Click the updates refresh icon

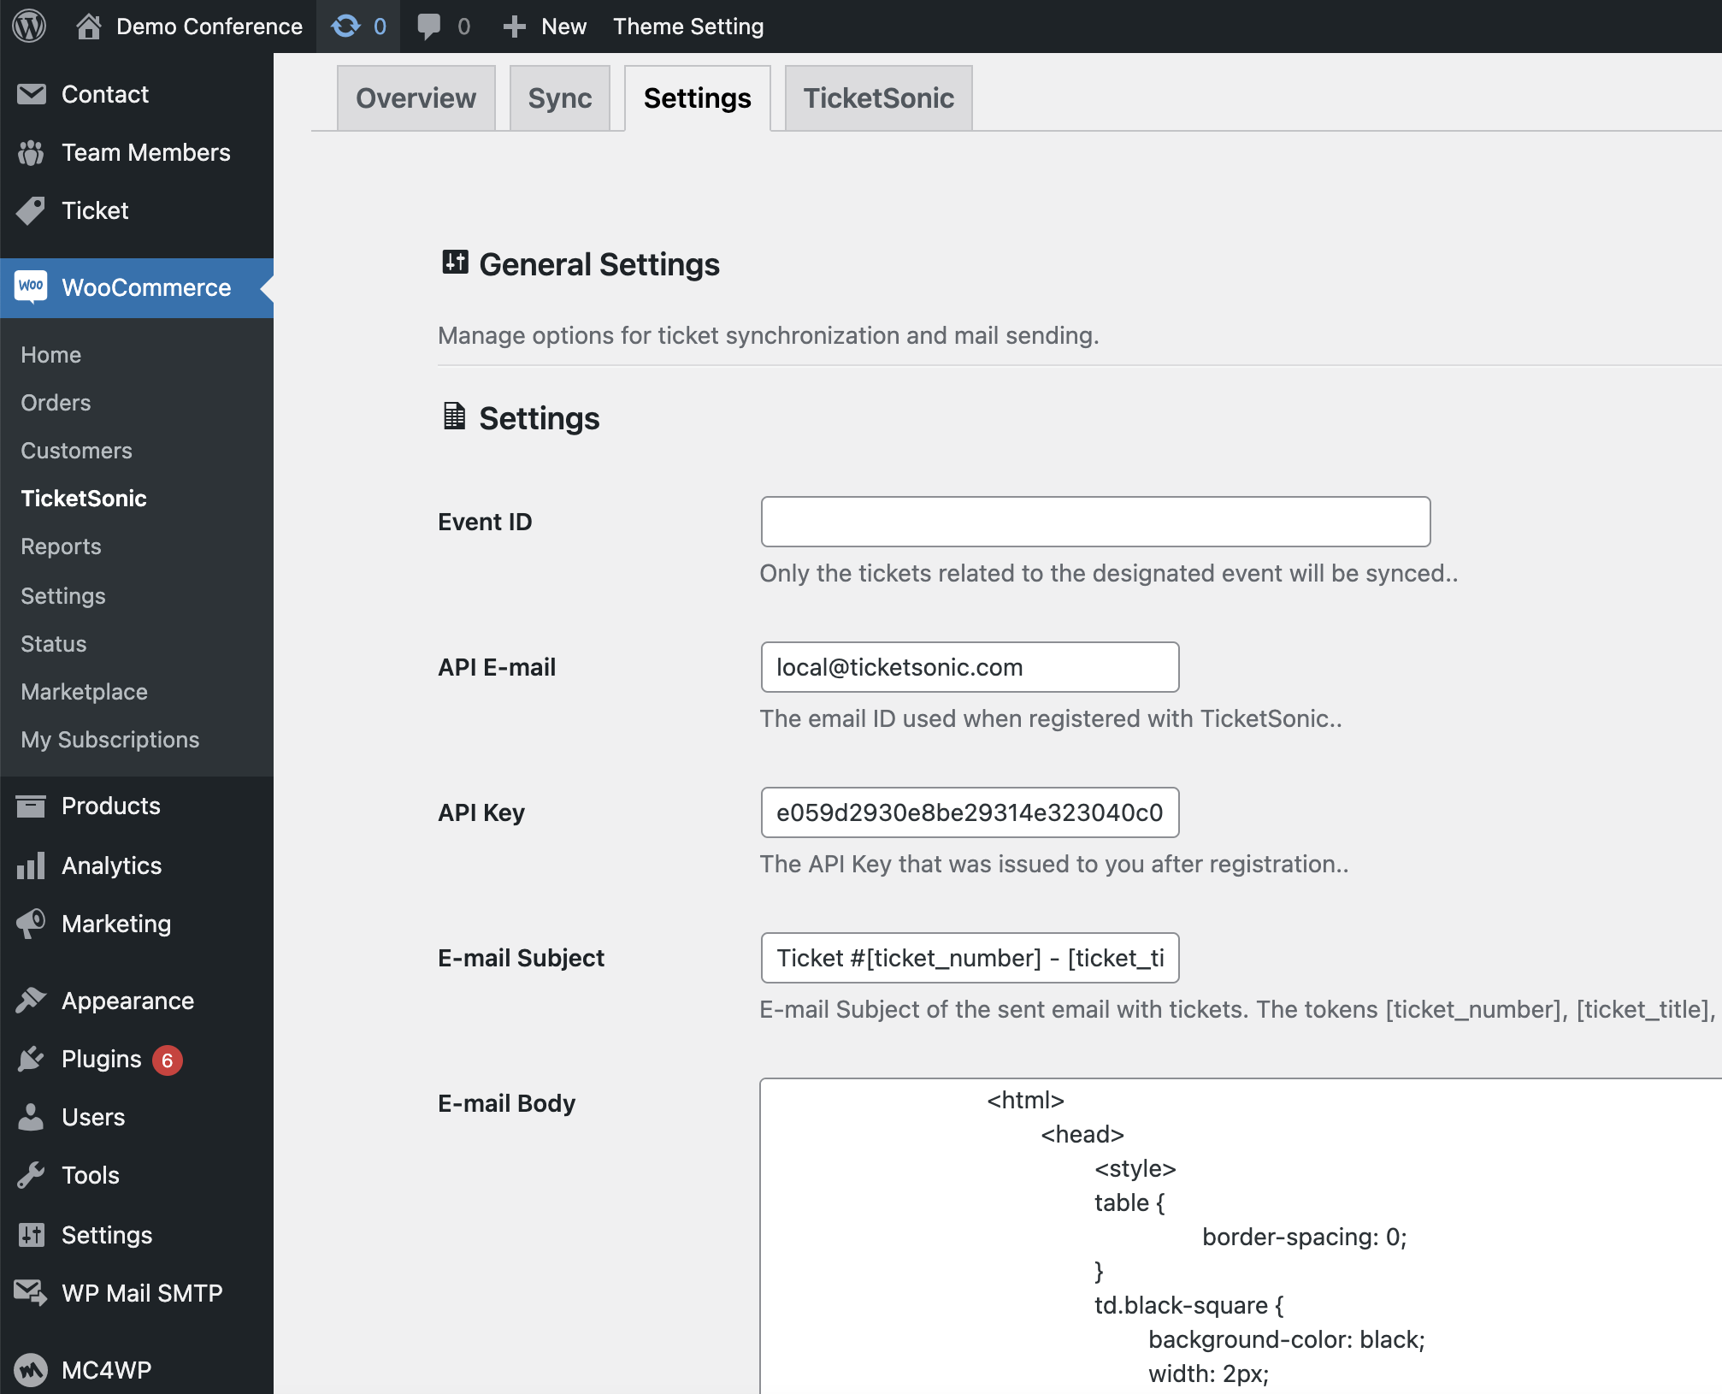(346, 27)
